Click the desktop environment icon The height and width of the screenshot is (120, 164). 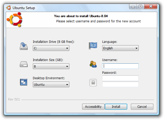point(24,82)
